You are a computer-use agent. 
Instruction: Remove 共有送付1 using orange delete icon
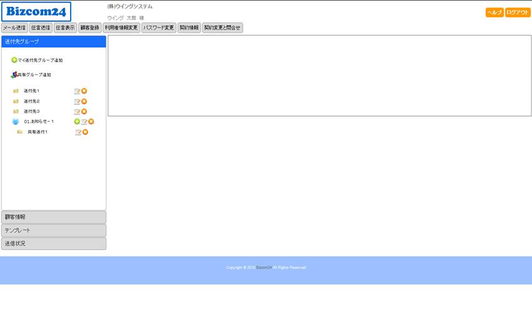(85, 132)
